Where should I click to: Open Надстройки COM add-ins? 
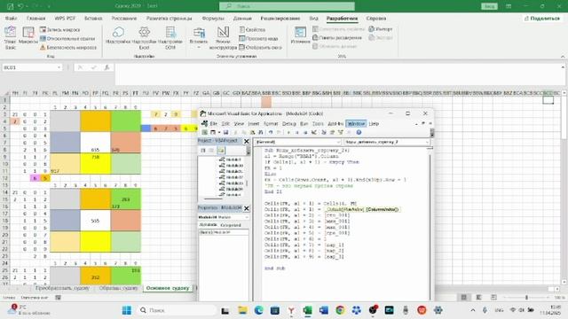coord(170,37)
